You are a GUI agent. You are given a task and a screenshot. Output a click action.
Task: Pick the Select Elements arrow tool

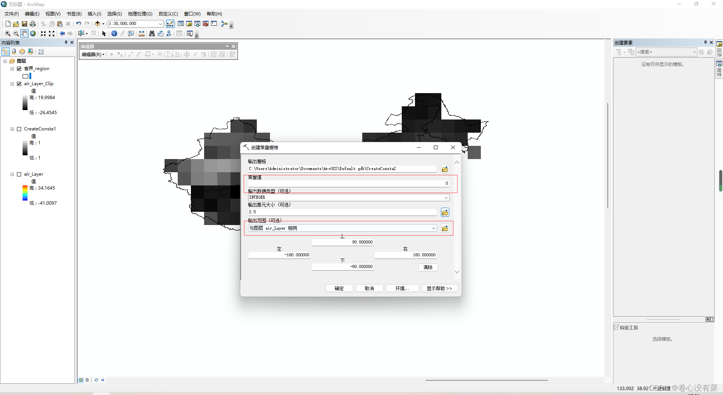[x=104, y=34]
